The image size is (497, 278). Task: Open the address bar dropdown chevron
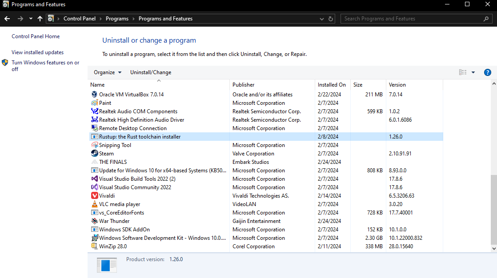(x=321, y=18)
